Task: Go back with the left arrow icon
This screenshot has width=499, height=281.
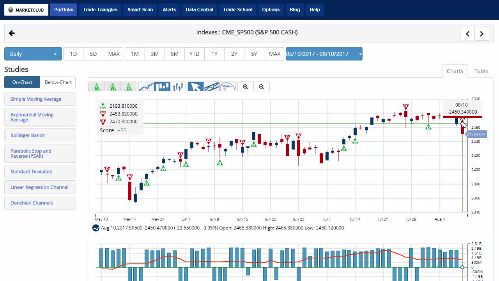Action: click(x=12, y=34)
